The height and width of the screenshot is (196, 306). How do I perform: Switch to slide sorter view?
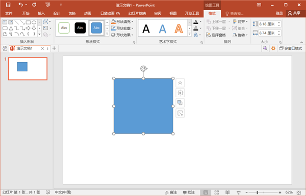coord(217,192)
